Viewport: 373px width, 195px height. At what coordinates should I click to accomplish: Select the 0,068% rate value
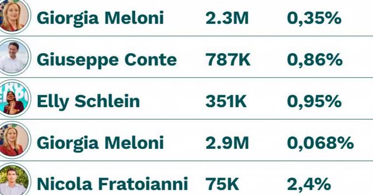[320, 143]
